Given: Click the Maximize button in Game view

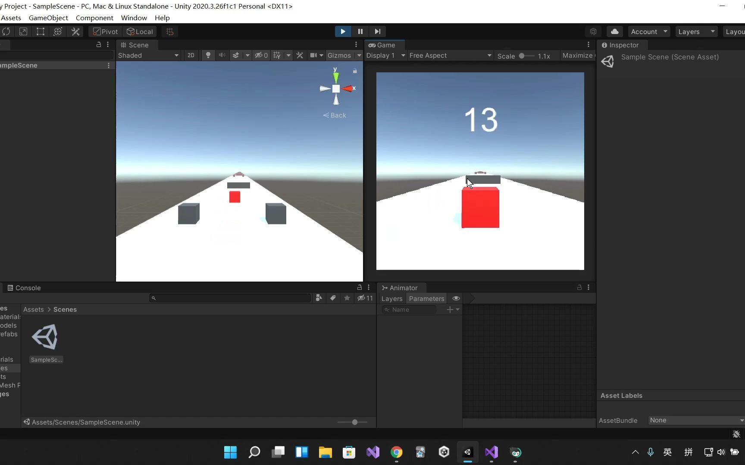Looking at the screenshot, I should 577,55.
